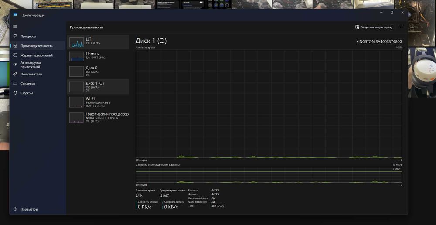Click the 10 МБ/с scale label
This screenshot has width=436, height=225.
pyautogui.click(x=397, y=165)
